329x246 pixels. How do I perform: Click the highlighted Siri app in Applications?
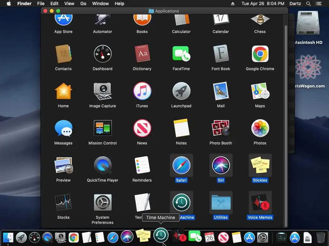pyautogui.click(x=221, y=165)
